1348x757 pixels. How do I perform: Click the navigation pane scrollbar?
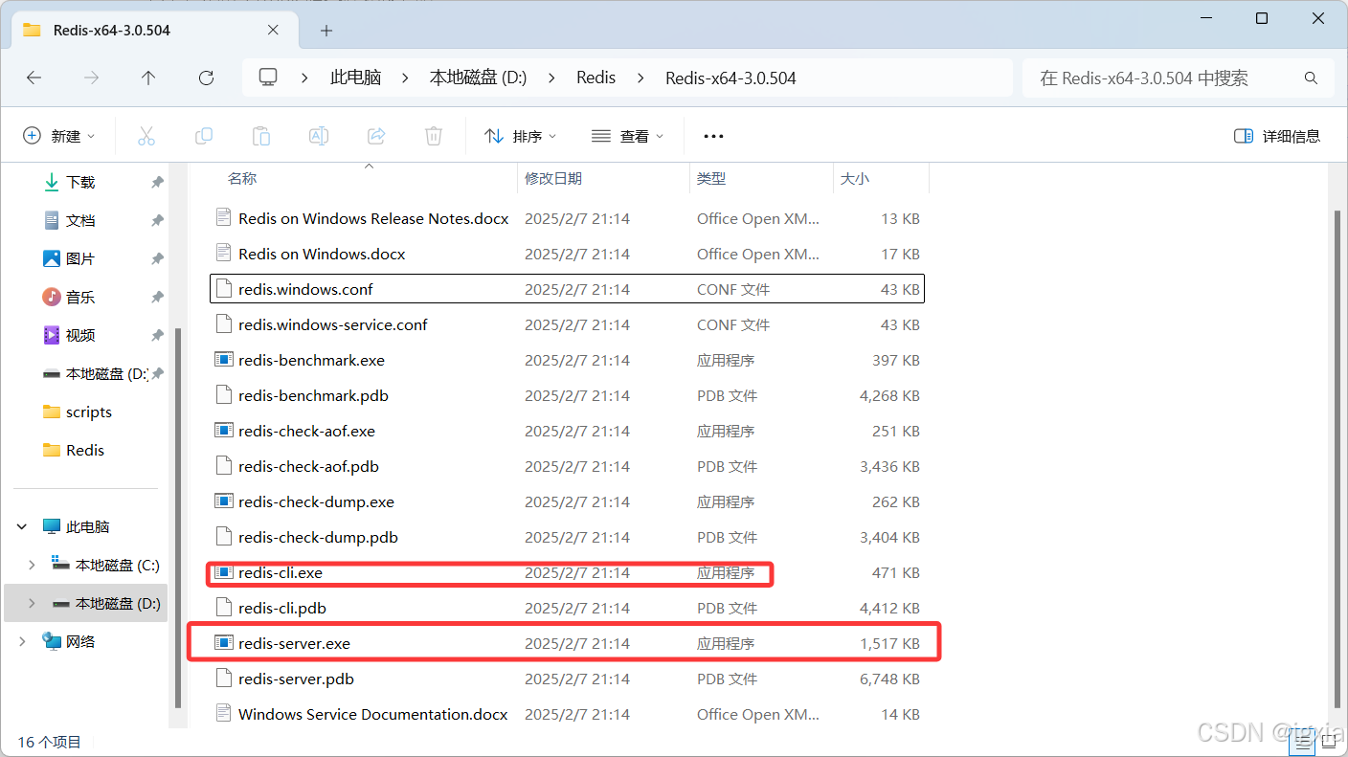pos(177,517)
